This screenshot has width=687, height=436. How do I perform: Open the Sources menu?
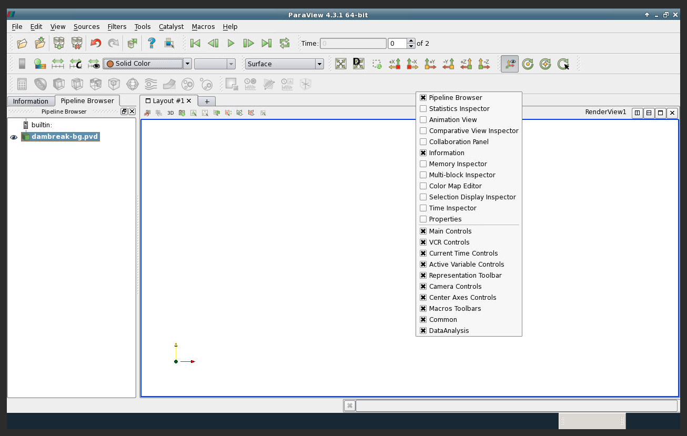point(86,26)
